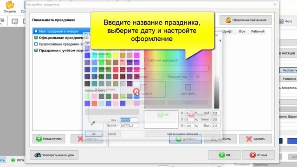Screen dimensions: 297x167
Task: Click inside the rainbow color spectrum field
Action: [178, 79]
